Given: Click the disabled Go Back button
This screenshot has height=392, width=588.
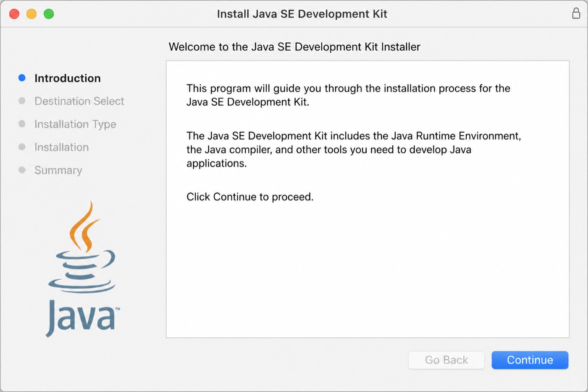Looking at the screenshot, I should [x=446, y=360].
